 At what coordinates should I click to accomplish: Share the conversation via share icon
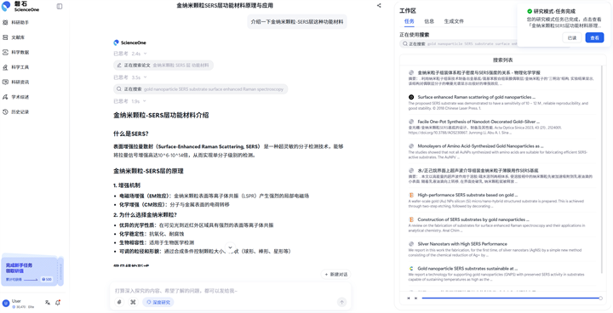379,5
